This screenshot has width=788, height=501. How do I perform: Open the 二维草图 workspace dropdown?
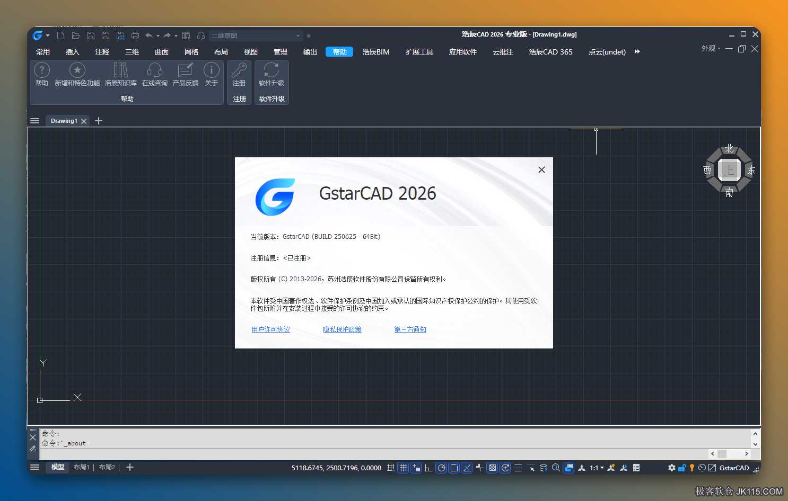[256, 35]
